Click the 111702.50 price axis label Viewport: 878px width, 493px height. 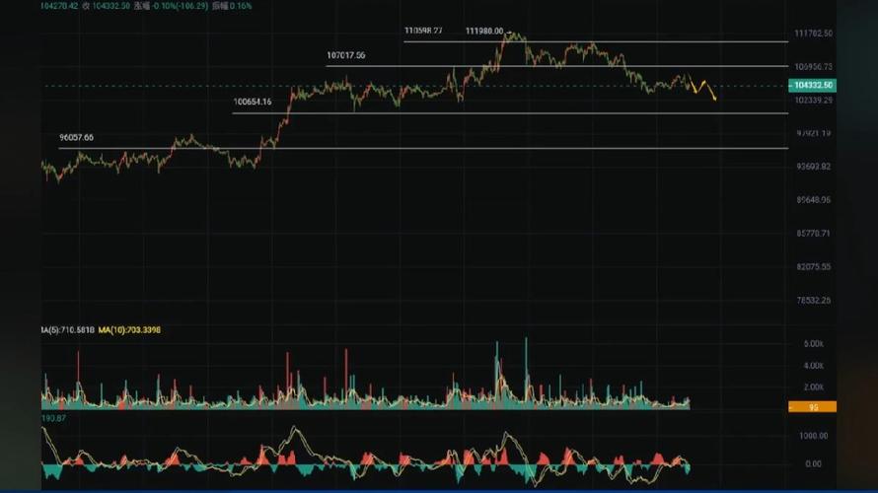pyautogui.click(x=814, y=34)
